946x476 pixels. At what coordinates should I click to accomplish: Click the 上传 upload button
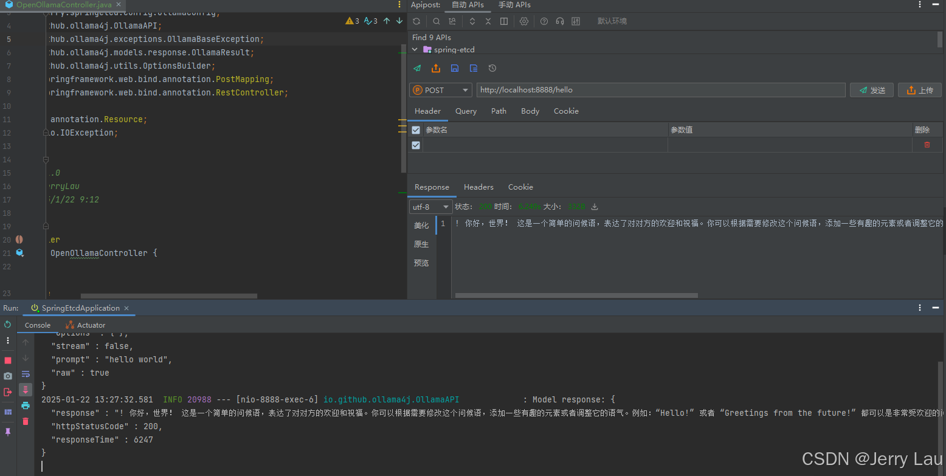click(920, 90)
